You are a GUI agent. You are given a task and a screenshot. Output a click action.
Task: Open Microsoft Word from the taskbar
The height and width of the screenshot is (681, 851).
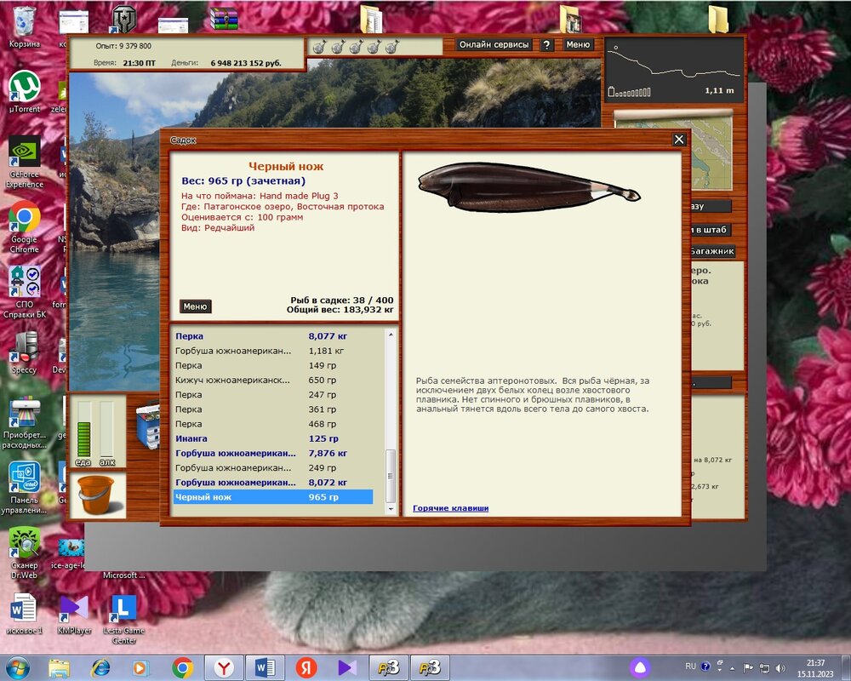(x=262, y=667)
